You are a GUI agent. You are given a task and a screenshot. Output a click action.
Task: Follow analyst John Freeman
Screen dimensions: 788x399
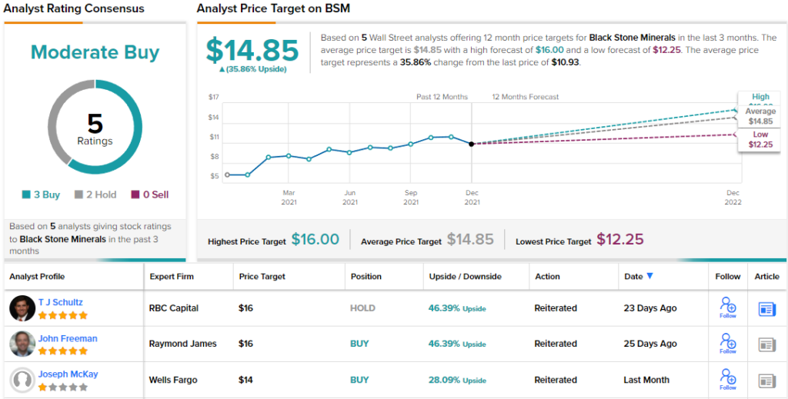click(727, 344)
